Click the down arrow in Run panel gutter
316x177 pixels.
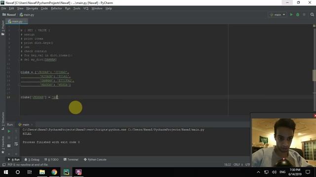coord(16,138)
